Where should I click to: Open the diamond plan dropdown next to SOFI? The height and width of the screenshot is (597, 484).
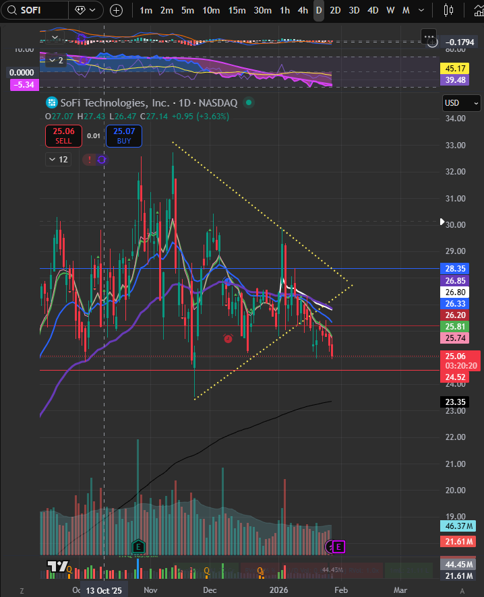pyautogui.click(x=86, y=10)
